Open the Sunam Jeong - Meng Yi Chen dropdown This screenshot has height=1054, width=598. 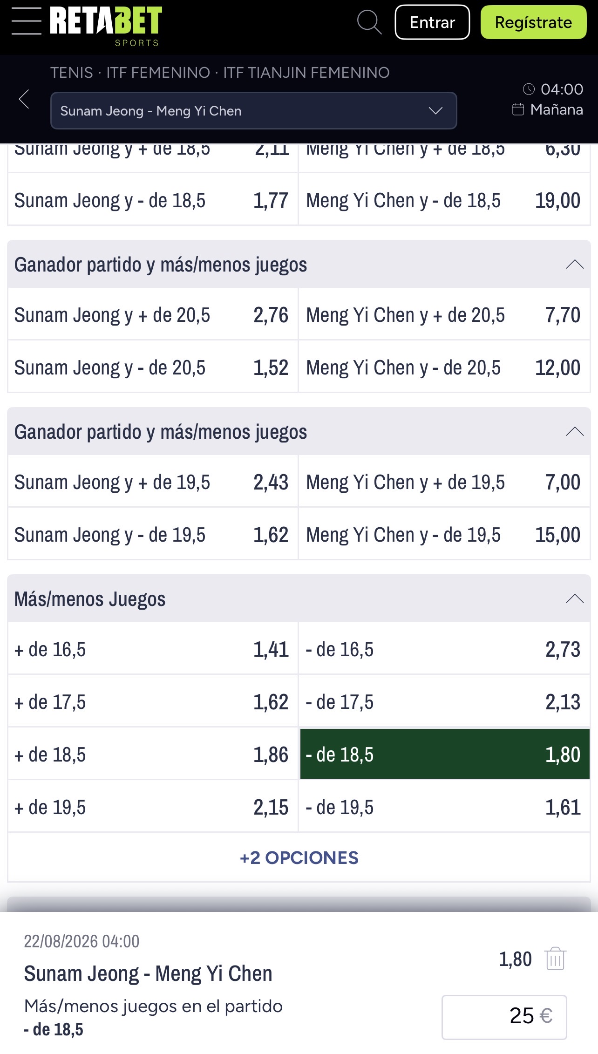[253, 111]
